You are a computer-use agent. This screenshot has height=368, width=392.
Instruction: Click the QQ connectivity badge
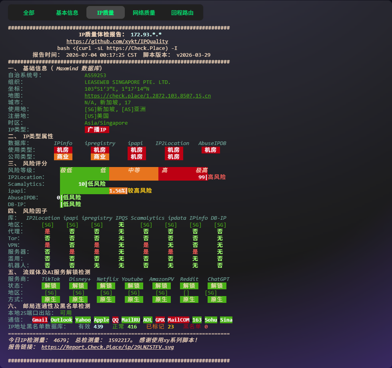tap(115, 320)
